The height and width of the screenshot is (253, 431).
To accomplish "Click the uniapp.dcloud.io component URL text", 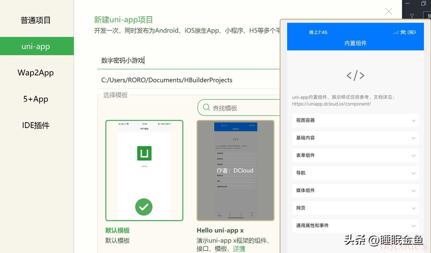I will [331, 104].
